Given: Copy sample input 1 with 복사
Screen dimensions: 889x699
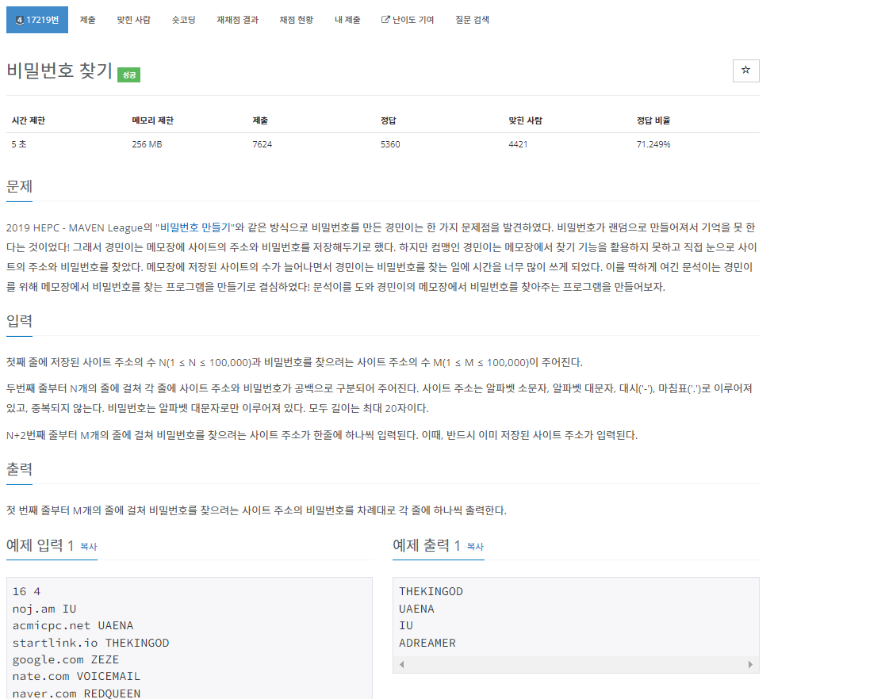Looking at the screenshot, I should 89,547.
